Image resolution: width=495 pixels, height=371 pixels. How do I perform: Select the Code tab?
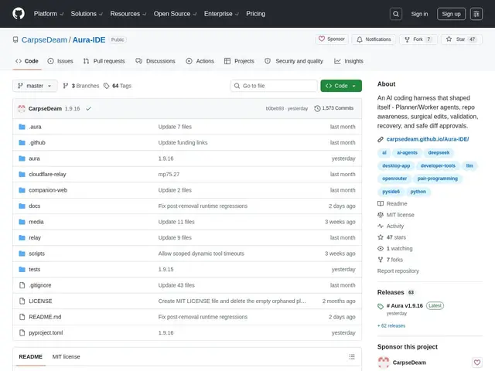tap(27, 61)
